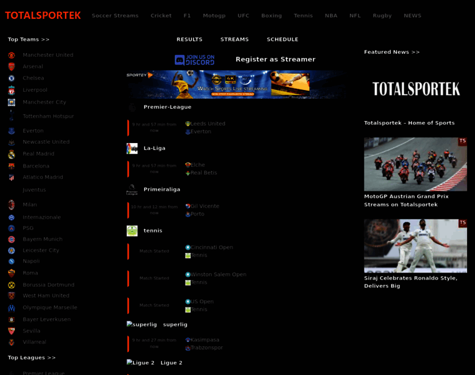
Task: Click the Leicester City crest icon
Action: point(11,251)
